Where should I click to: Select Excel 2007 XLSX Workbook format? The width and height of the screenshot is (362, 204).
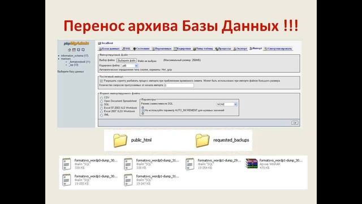click(101, 112)
